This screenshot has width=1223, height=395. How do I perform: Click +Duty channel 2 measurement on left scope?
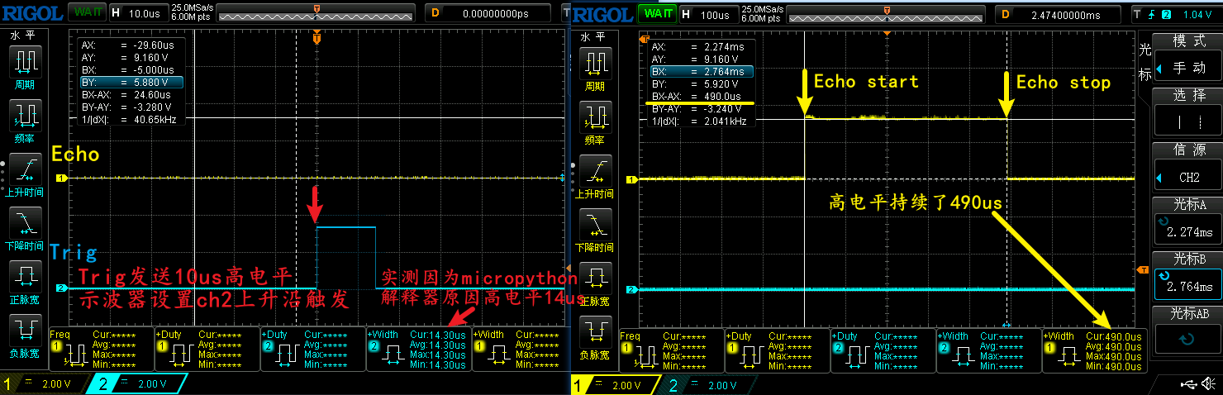[x=312, y=349]
